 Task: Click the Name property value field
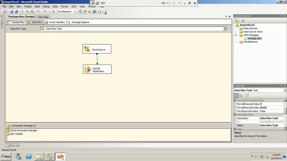pyautogui.click(x=271, y=125)
